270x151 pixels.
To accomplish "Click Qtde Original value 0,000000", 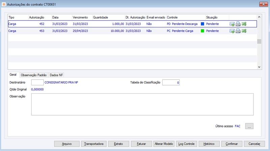I will click(x=37, y=89).
